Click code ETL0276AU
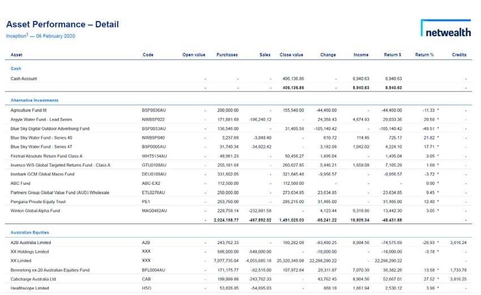Viewport: 481px width, 295px height. [153, 193]
